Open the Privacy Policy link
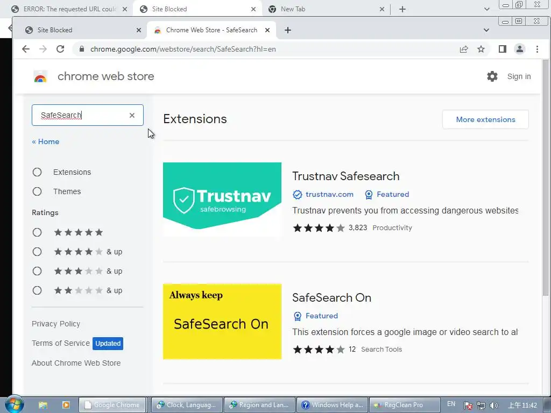Screen dimensions: 551x413 coord(56,324)
